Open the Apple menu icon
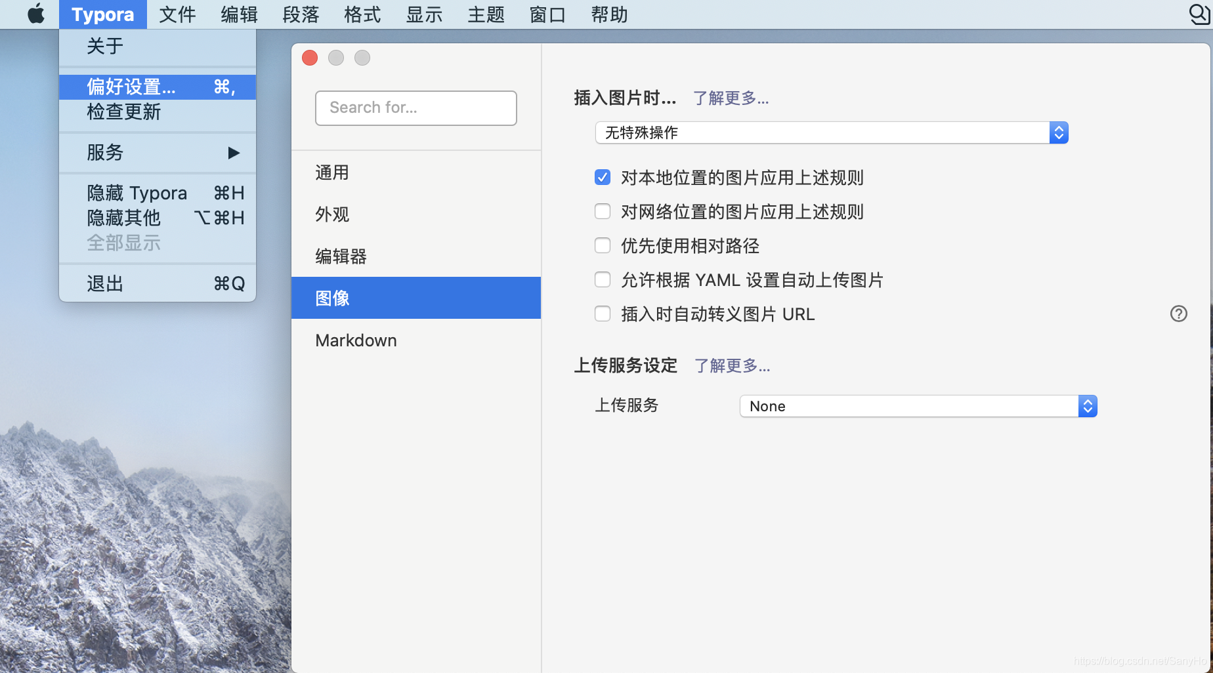The height and width of the screenshot is (673, 1213). pyautogui.click(x=36, y=14)
